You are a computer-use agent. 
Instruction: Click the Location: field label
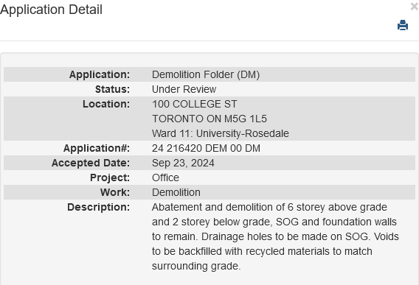[106, 104]
